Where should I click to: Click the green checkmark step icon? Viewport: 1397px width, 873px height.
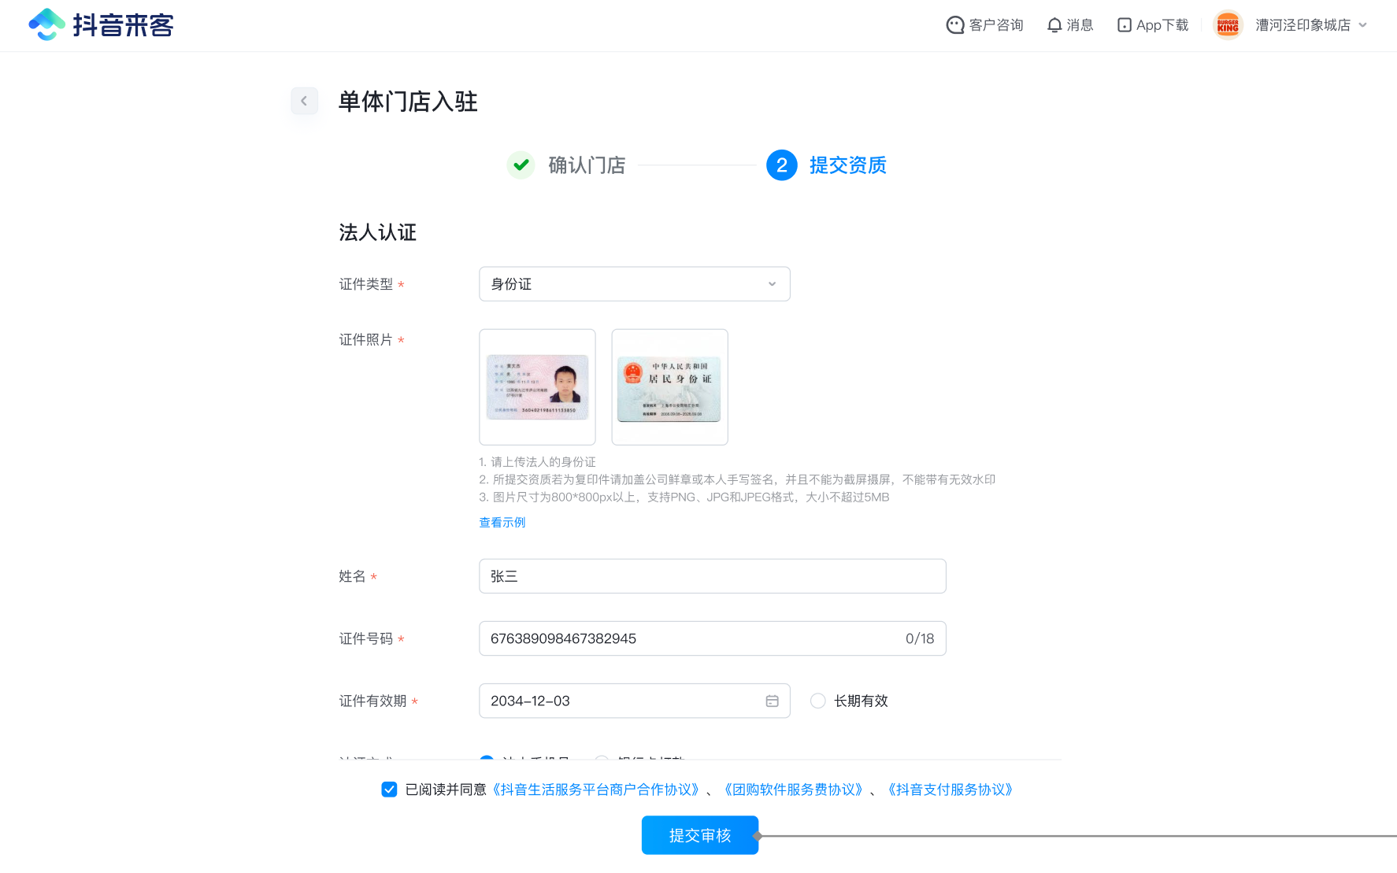[x=521, y=165]
